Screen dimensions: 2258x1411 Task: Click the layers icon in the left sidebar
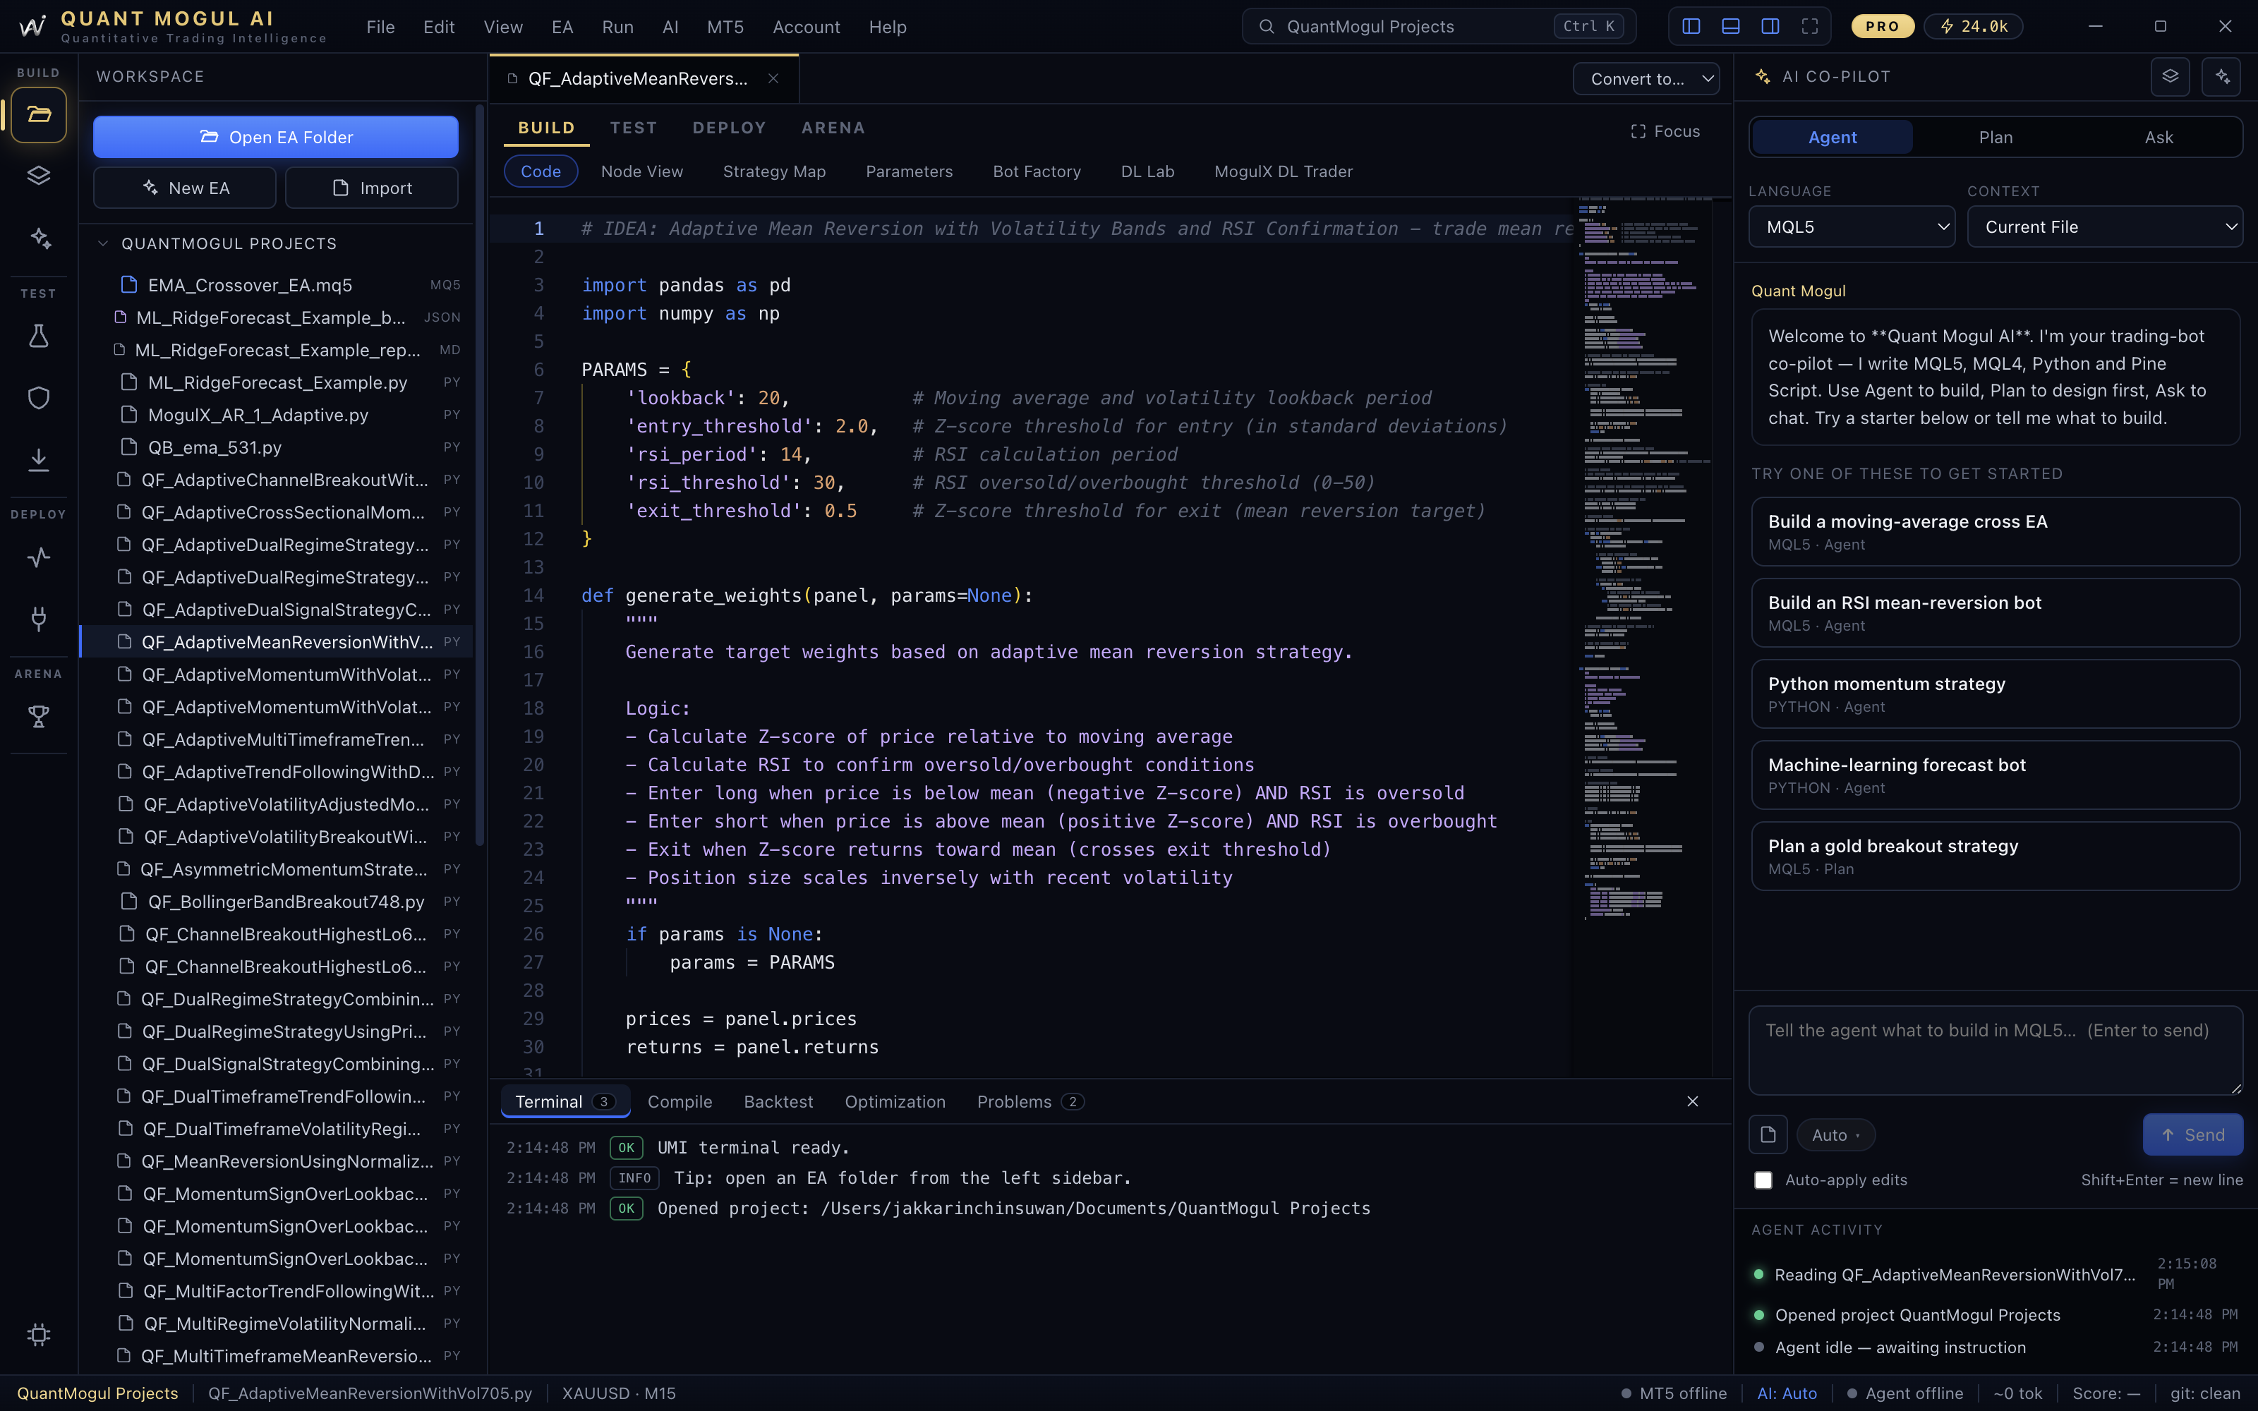pyautogui.click(x=38, y=176)
